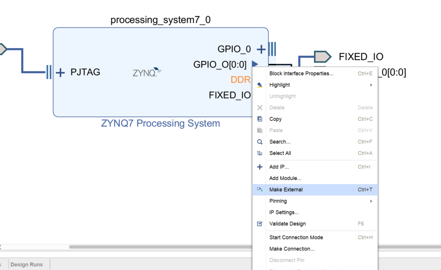
Task: Open IP Settings... from context menu
Action: click(x=284, y=212)
